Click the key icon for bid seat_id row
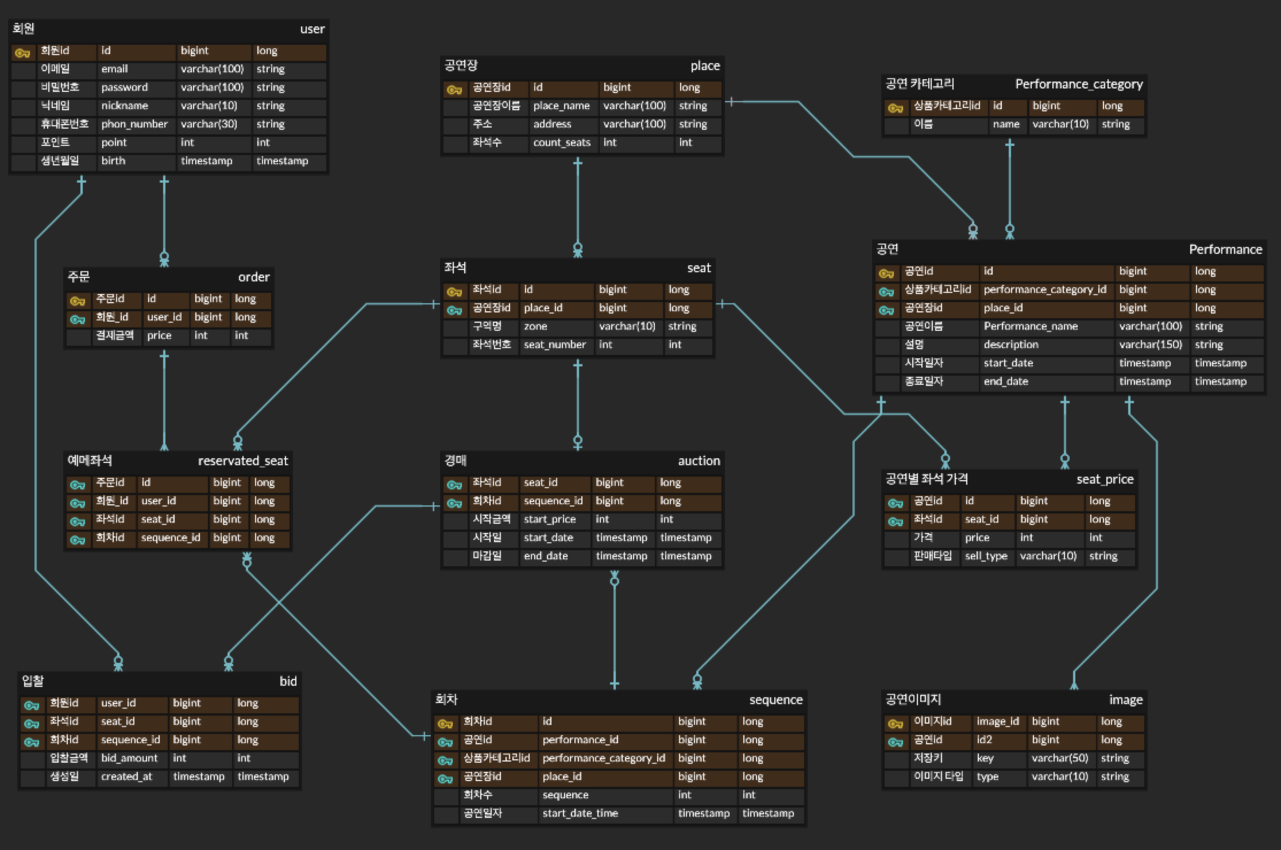The image size is (1281, 850). tap(32, 724)
